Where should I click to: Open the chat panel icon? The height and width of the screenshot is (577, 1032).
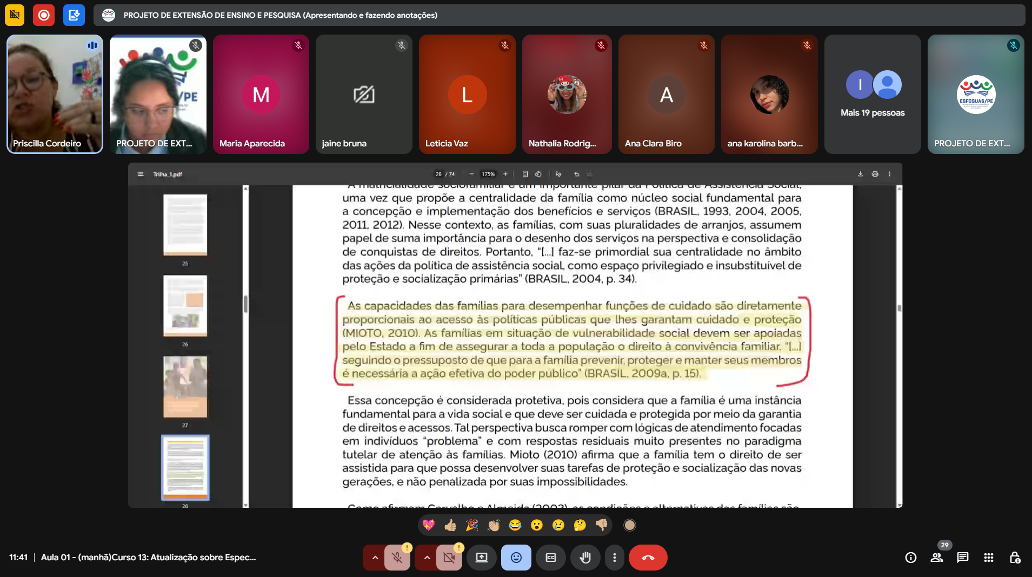(962, 558)
